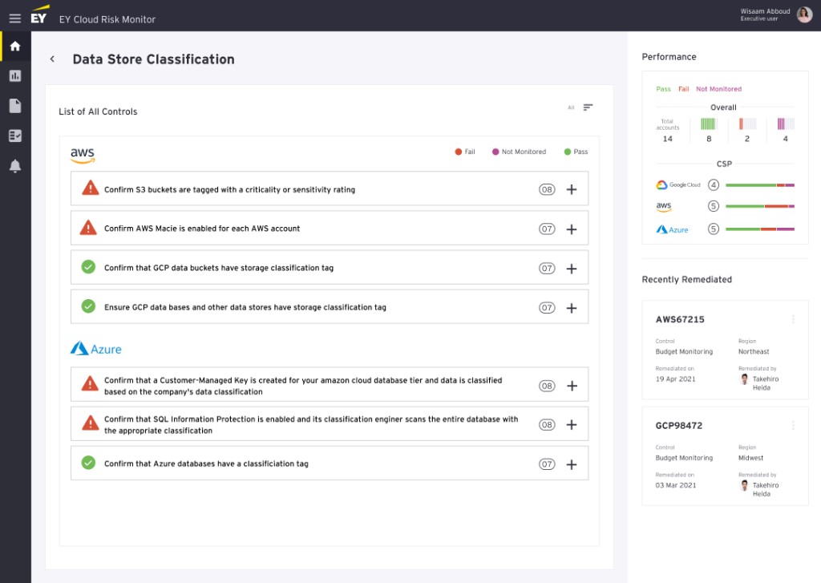Image resolution: width=821 pixels, height=583 pixels.
Task: Expand GCP data bases and stores control
Action: coord(572,308)
